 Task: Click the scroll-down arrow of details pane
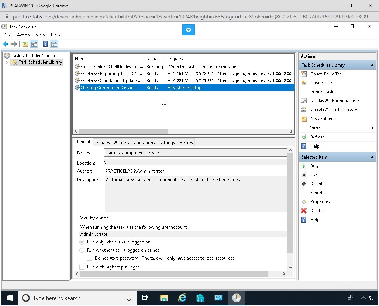[290, 268]
